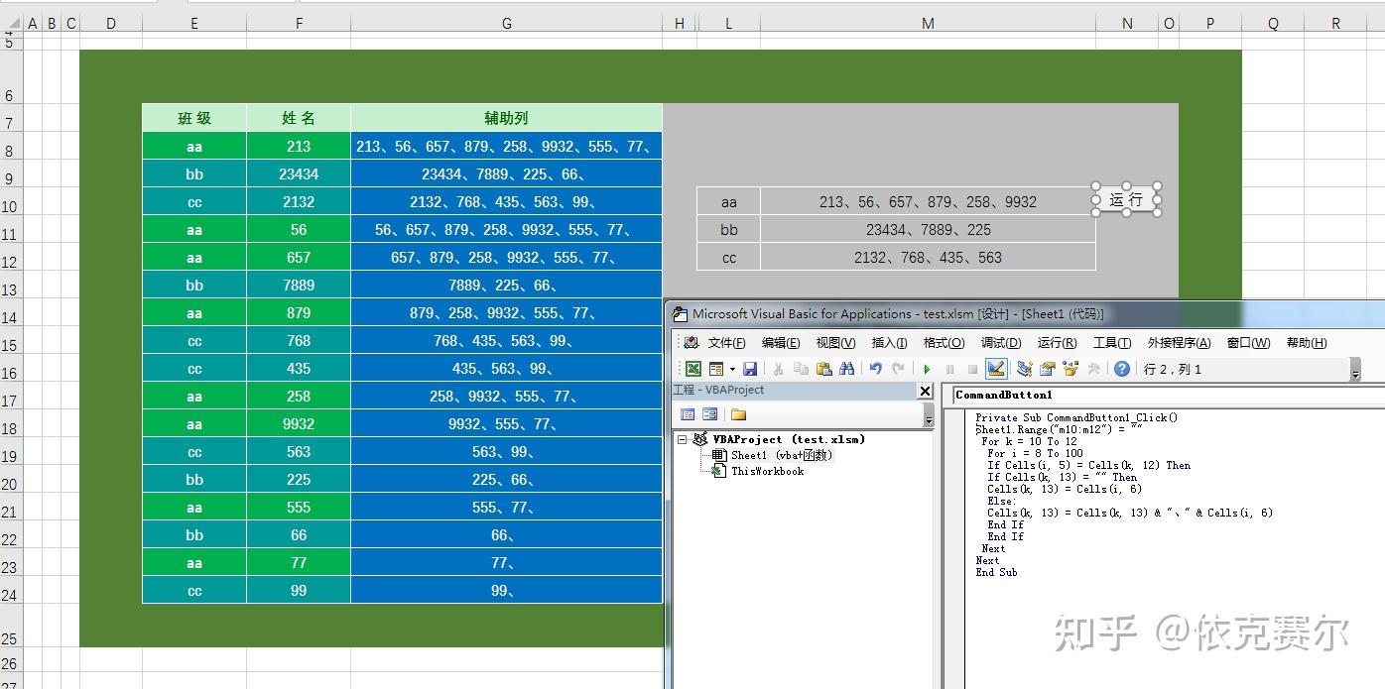Open the 帮助(H) menu
The width and height of the screenshot is (1385, 689).
coord(1307,343)
